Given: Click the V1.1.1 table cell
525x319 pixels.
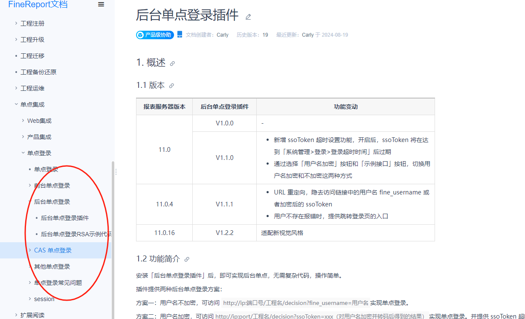Looking at the screenshot, I should 224,204.
